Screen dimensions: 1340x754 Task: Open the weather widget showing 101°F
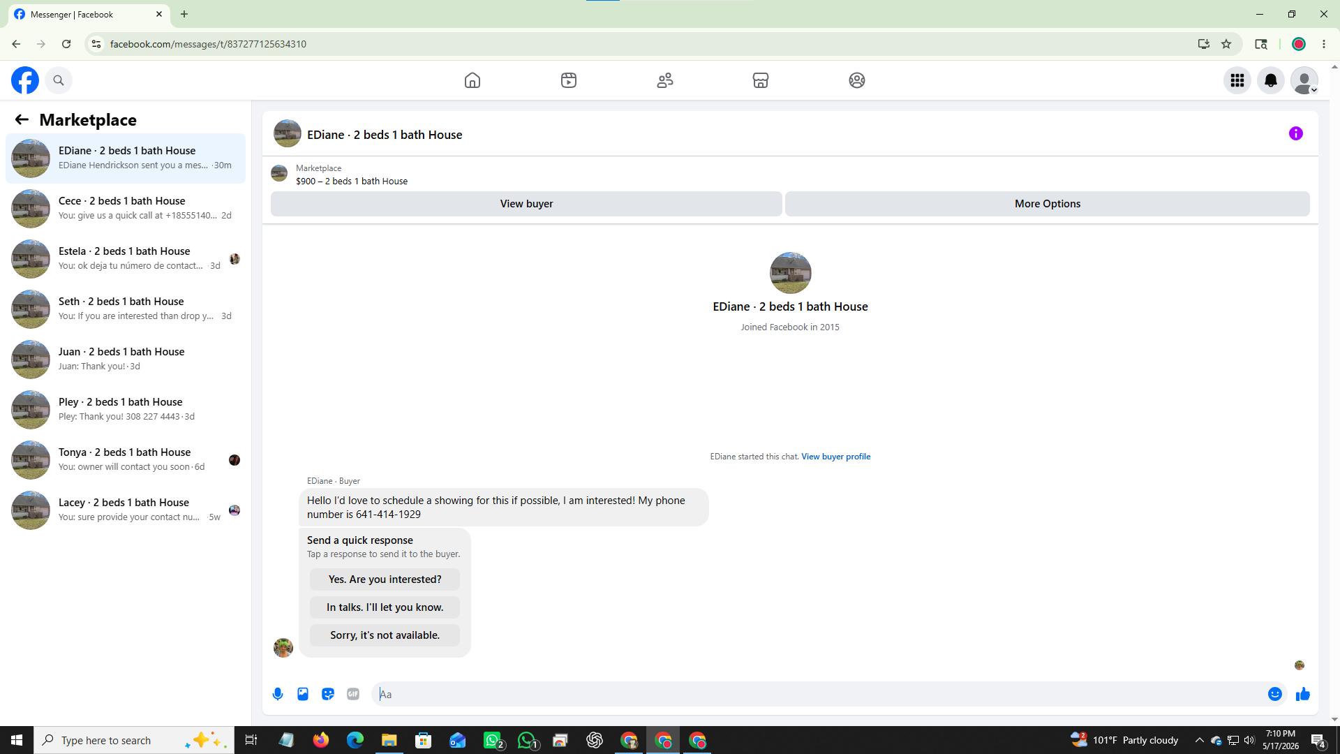[x=1124, y=740]
